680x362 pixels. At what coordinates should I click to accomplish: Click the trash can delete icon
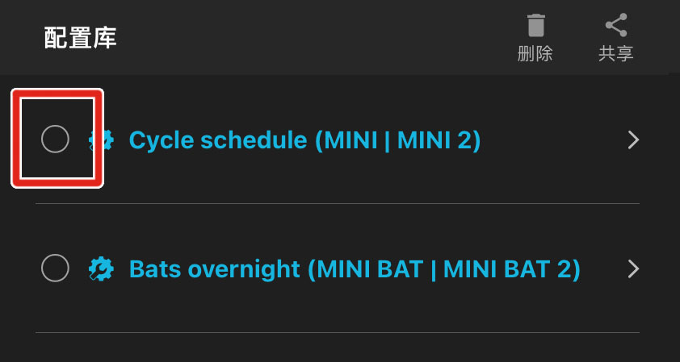tap(535, 27)
